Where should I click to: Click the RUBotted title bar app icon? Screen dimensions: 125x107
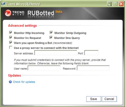pos(3,4)
